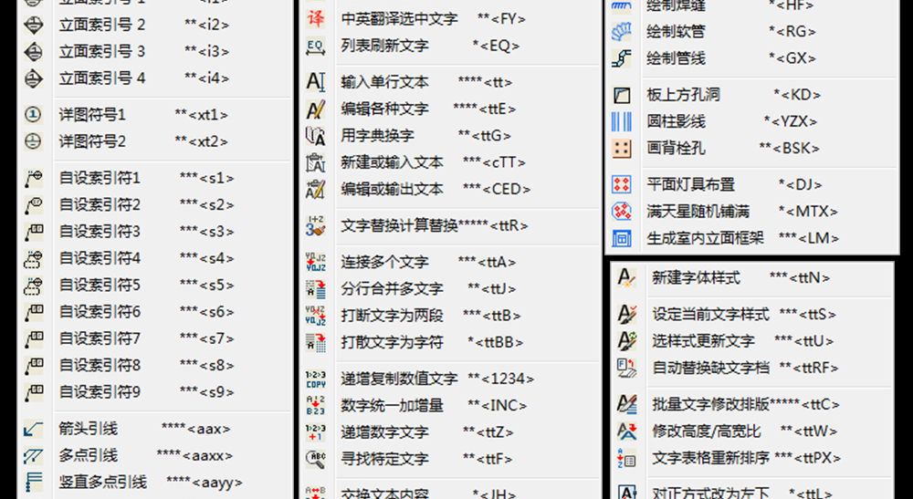The image size is (913, 499).
Task: Choose 自动替换缺文字档 menu item
Action: point(710,368)
